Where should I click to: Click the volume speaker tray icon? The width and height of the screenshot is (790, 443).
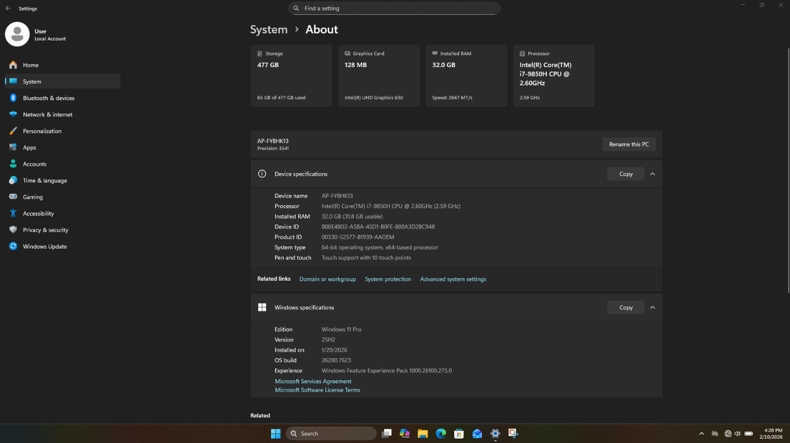coord(738,434)
